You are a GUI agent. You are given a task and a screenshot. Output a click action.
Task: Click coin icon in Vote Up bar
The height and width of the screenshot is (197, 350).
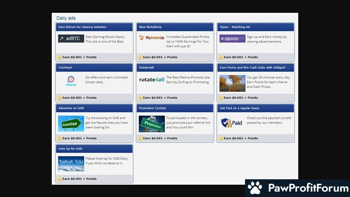(x=59, y=179)
